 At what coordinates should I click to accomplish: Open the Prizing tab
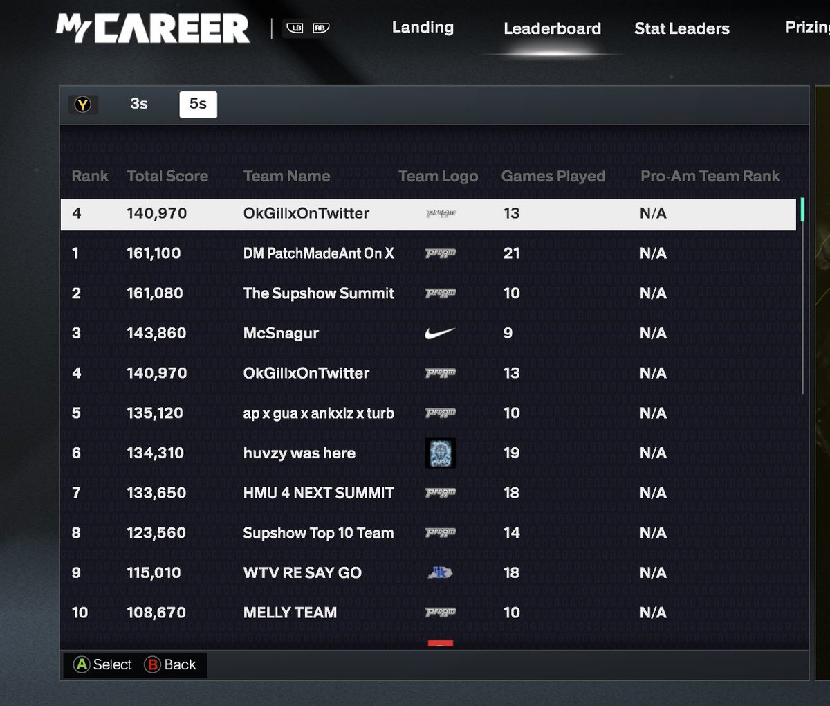pyautogui.click(x=807, y=28)
